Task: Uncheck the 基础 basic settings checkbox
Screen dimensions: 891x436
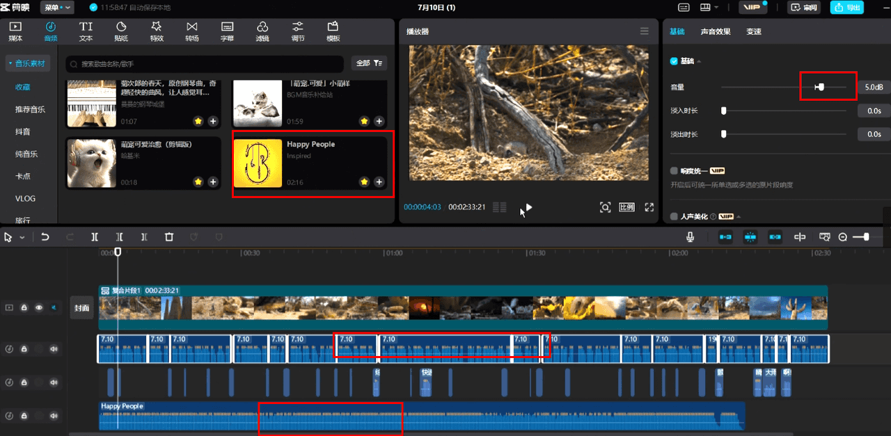Action: tap(674, 61)
